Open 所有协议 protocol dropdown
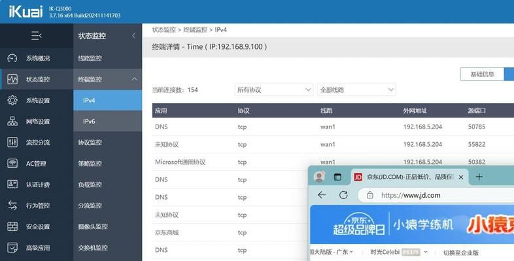514x261 pixels. [x=273, y=89]
